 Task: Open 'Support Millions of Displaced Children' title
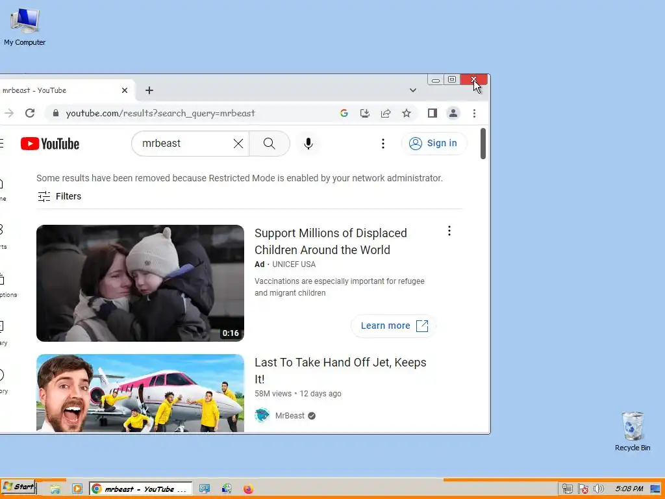point(331,241)
